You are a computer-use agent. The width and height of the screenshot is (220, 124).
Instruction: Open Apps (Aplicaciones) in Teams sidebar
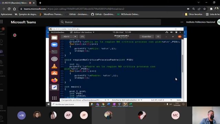[x=2, y=108]
